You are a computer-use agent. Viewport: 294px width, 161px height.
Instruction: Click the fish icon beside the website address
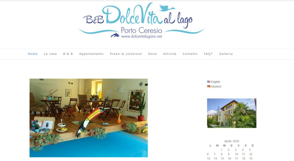(x=115, y=35)
